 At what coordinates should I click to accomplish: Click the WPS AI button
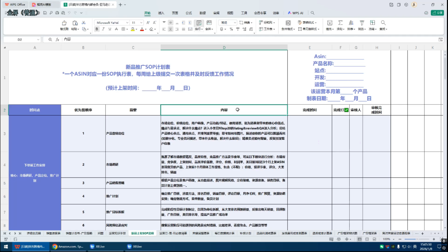[296, 13]
